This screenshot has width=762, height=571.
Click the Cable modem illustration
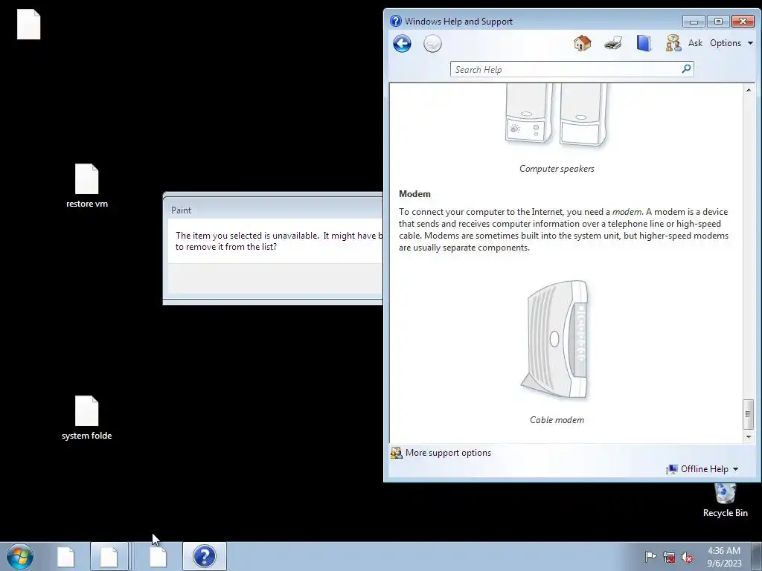click(x=555, y=340)
